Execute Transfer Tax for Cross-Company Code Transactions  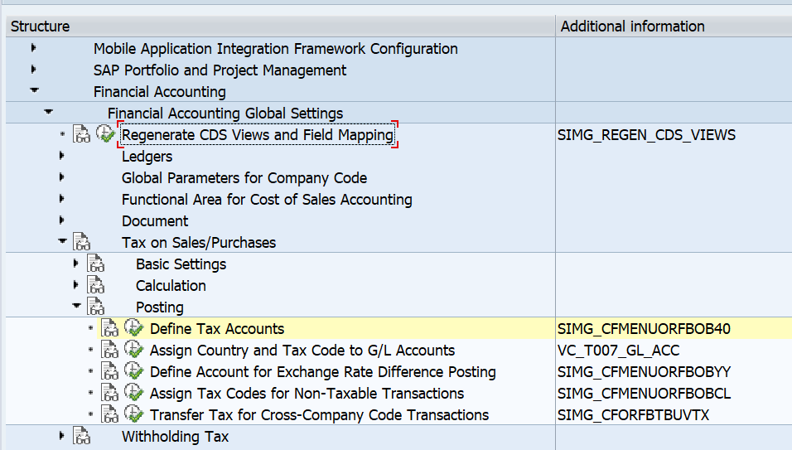click(134, 414)
